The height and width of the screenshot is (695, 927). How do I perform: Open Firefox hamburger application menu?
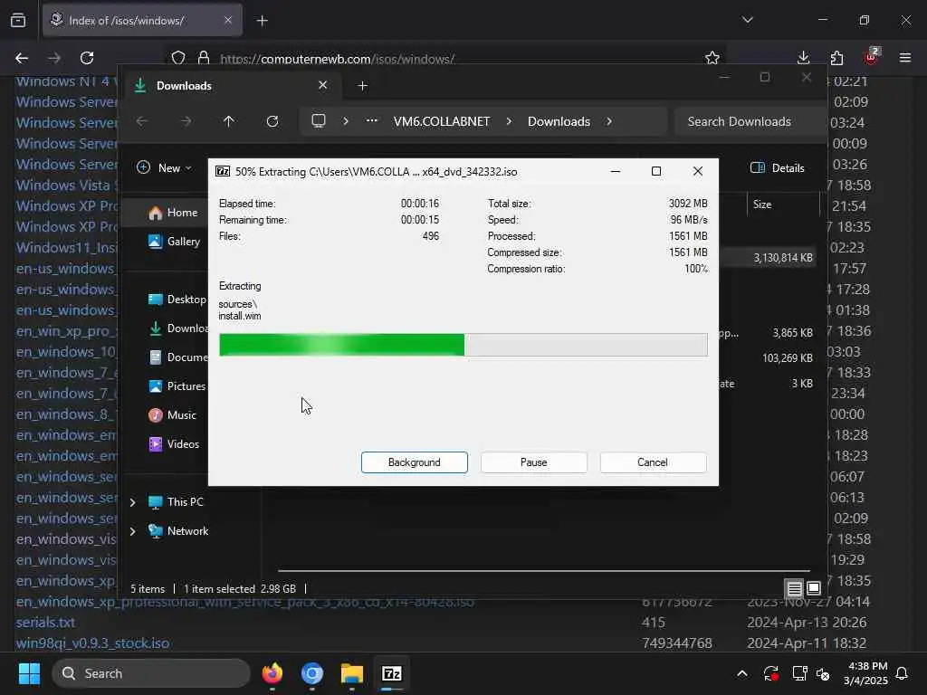tap(904, 58)
